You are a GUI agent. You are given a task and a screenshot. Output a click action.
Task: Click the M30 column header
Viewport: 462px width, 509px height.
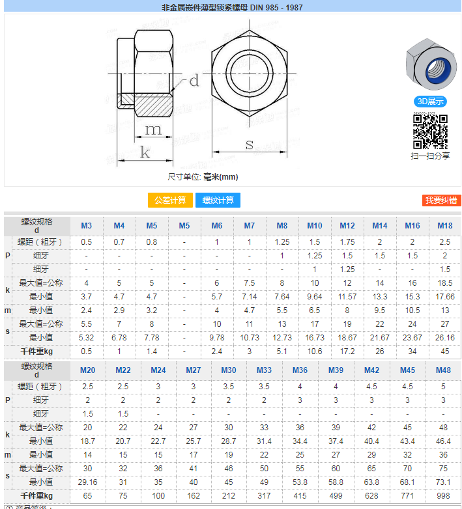pos(228,370)
